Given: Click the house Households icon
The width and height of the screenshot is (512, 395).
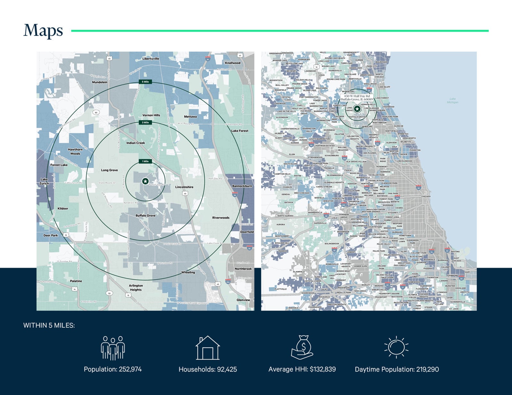Looking at the screenshot, I should (208, 348).
